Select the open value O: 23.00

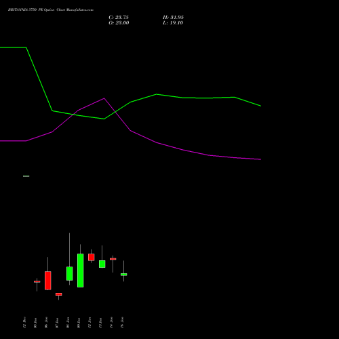[x=119, y=23]
